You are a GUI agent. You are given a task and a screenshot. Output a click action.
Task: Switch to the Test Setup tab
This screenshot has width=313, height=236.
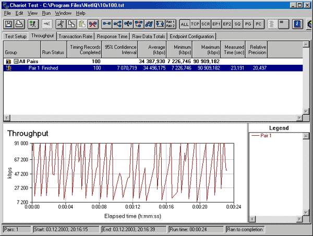tap(16, 37)
